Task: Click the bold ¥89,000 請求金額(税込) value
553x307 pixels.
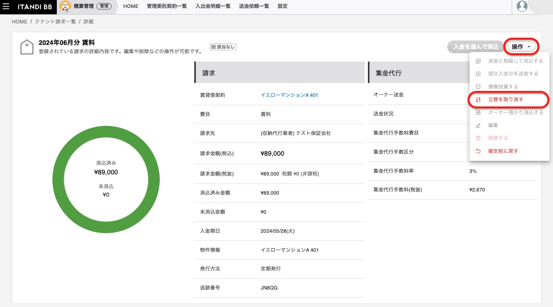Action: click(x=273, y=154)
